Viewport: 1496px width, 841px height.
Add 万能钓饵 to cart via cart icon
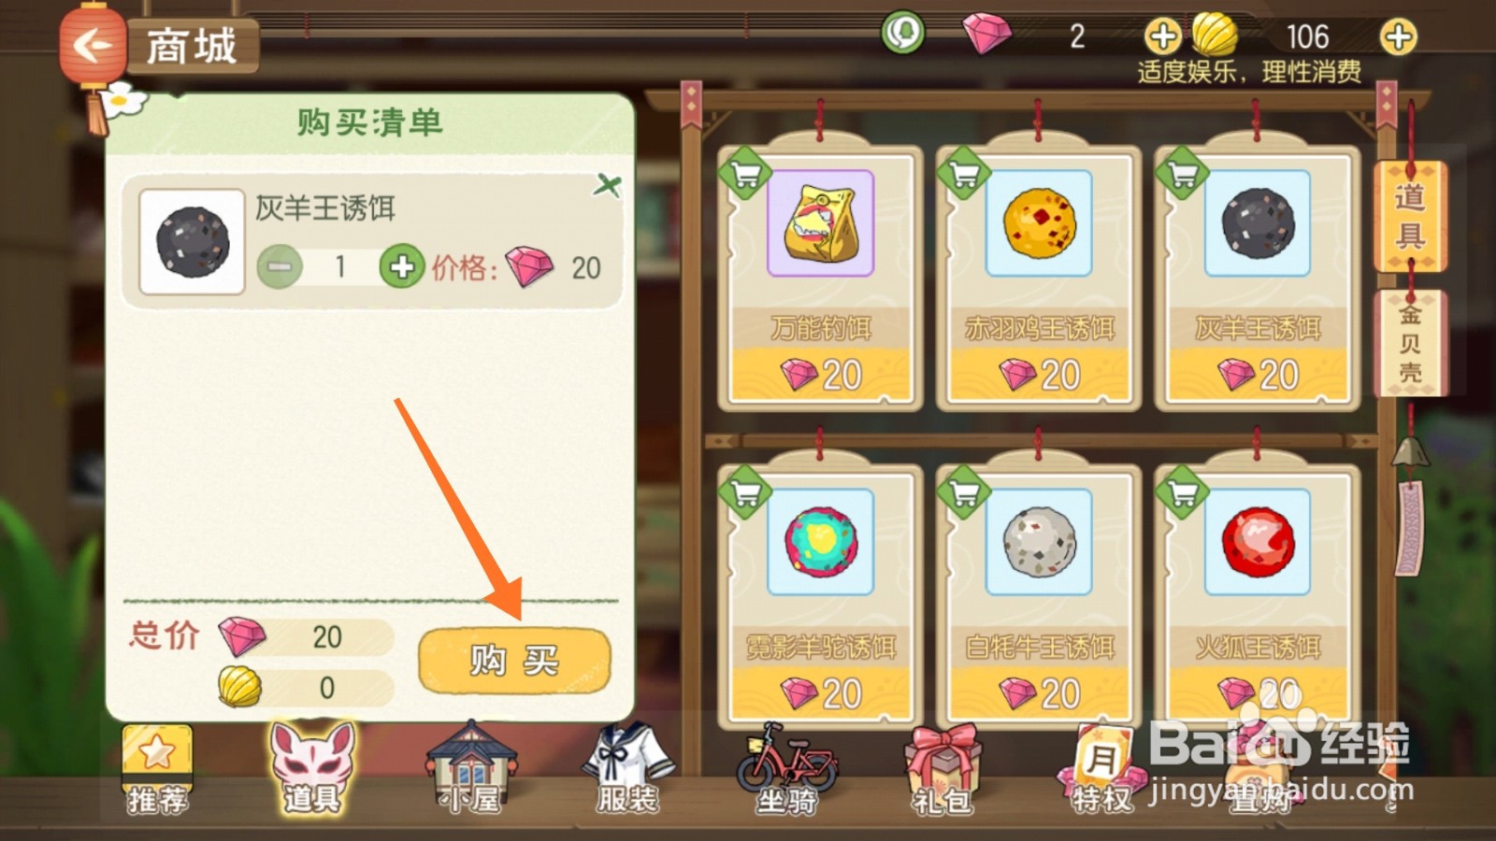pos(744,173)
